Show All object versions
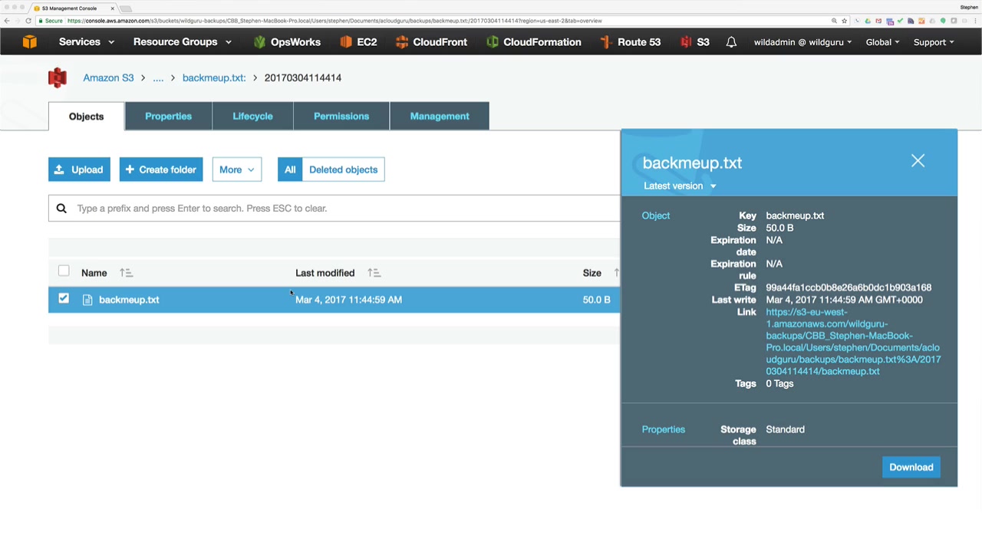The image size is (982, 552). [290, 169]
